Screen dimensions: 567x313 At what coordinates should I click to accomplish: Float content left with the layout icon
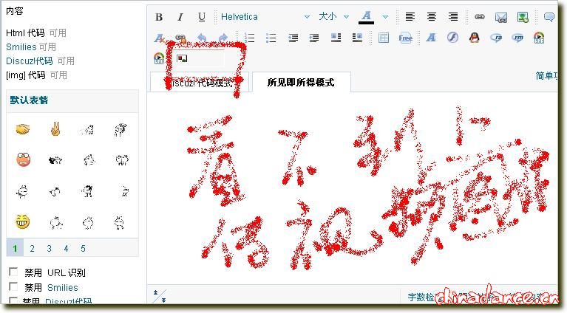336,38
